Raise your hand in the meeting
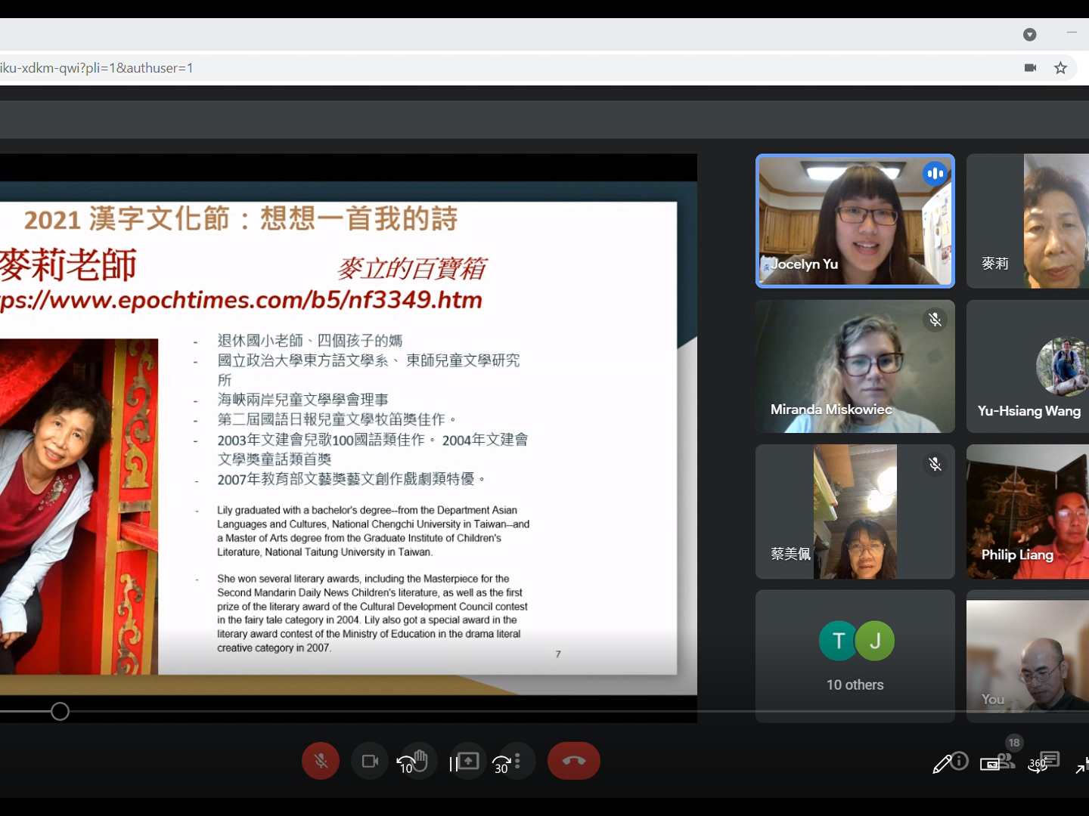This screenshot has width=1089, height=816. 421,759
